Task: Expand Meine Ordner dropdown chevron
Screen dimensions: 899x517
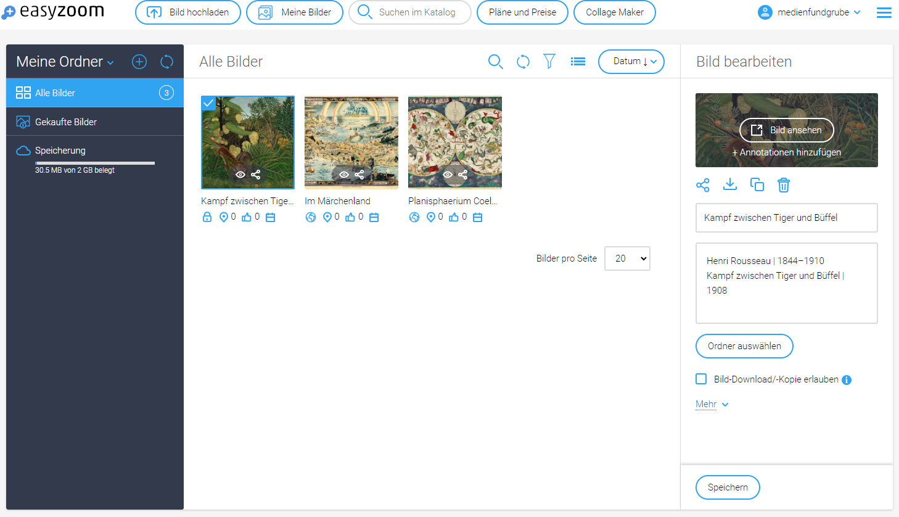Action: (x=110, y=63)
